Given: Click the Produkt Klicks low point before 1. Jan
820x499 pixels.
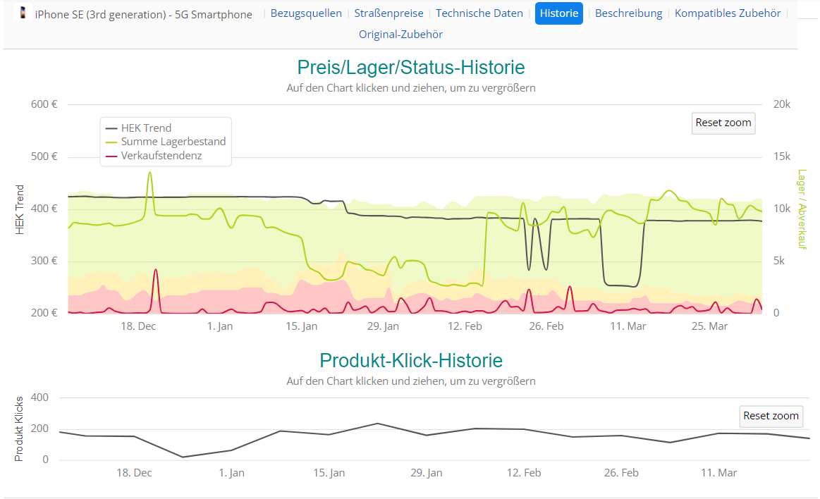Looking at the screenshot, I should [x=183, y=457].
